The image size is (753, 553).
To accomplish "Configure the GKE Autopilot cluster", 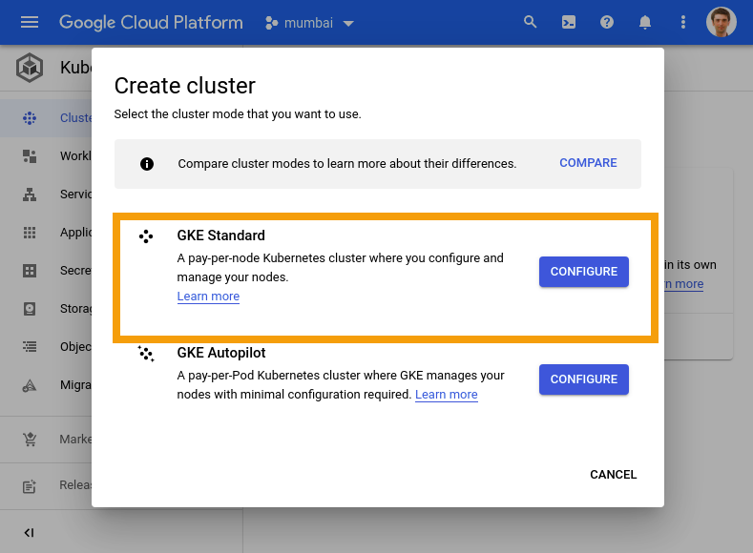I will pos(583,379).
